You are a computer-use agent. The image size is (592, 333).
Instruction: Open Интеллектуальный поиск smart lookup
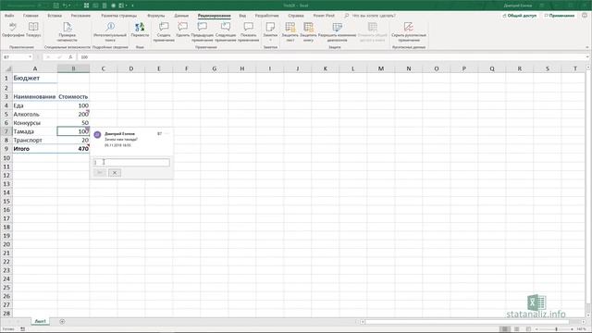pyautogui.click(x=110, y=31)
